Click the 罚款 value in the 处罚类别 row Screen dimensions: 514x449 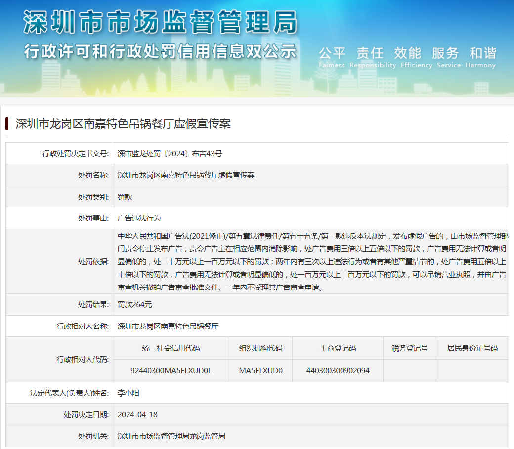click(125, 197)
